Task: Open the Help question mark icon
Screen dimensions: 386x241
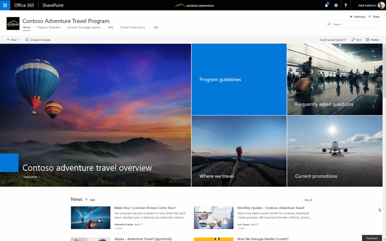Action: tap(345, 5)
